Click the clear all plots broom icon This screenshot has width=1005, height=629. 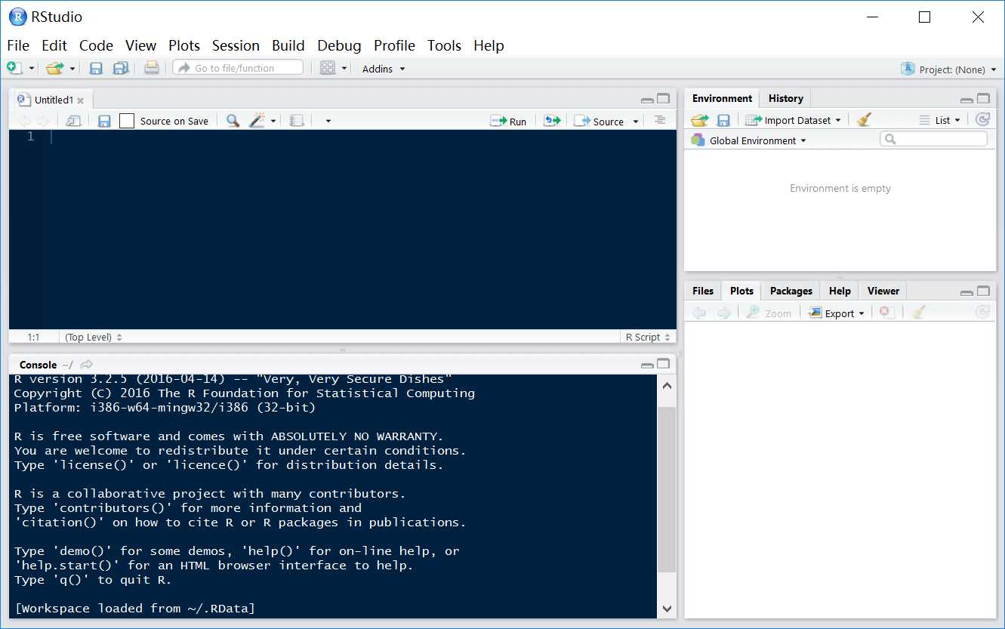[918, 313]
